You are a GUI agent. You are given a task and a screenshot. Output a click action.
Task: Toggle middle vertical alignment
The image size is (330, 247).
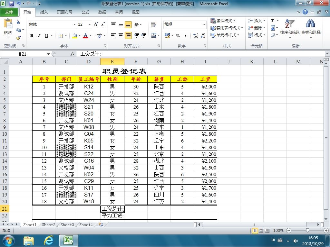point(121,24)
